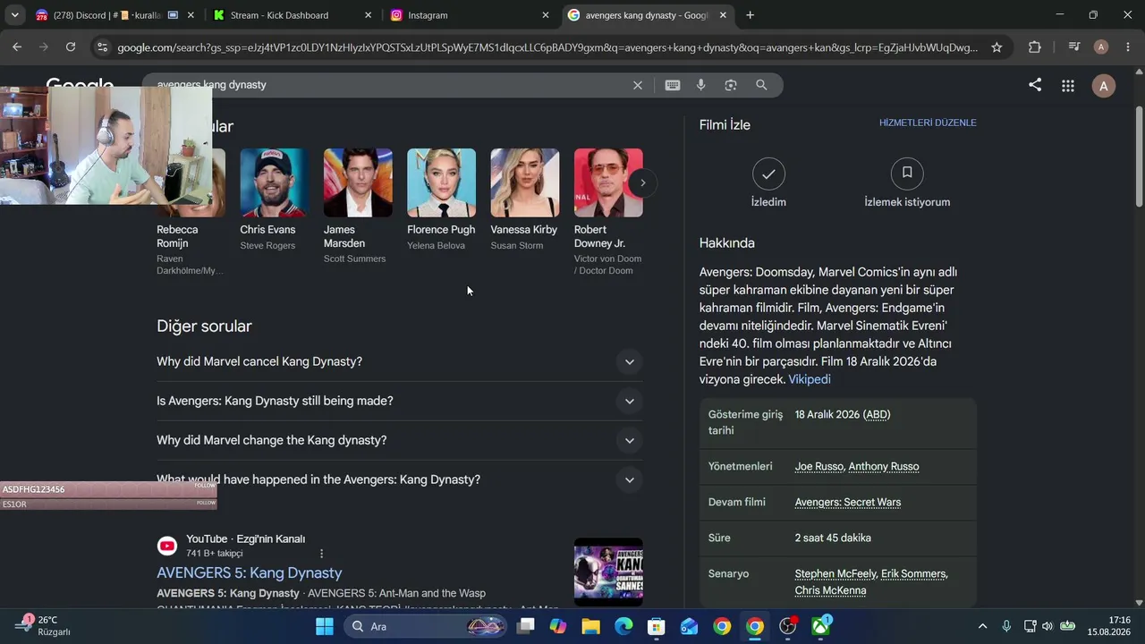This screenshot has height=644, width=1145.
Task: Close the Kick Dashboard tab
Action: (x=369, y=15)
